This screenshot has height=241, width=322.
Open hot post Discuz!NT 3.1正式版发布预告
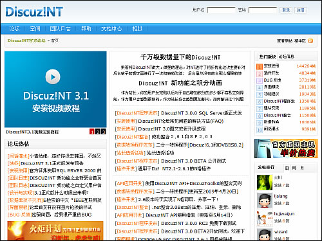52,163
